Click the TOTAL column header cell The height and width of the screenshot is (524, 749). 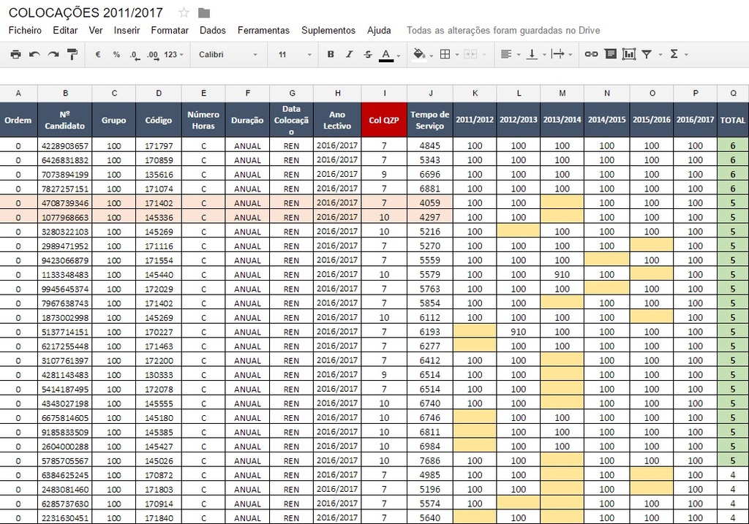point(733,120)
